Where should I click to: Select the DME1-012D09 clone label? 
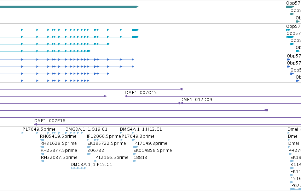(196, 100)
